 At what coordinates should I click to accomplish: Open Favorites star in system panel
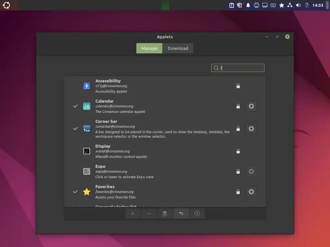click(x=282, y=5)
